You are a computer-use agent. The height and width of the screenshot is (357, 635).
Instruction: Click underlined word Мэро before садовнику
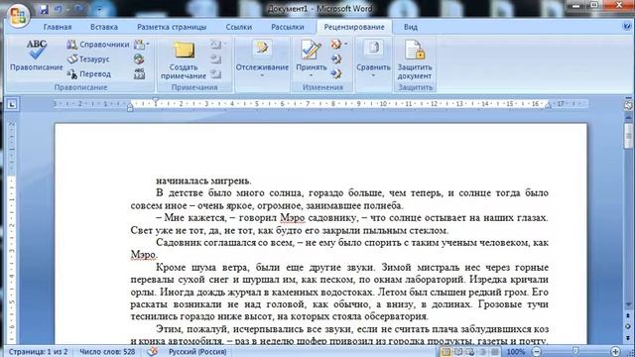292,218
